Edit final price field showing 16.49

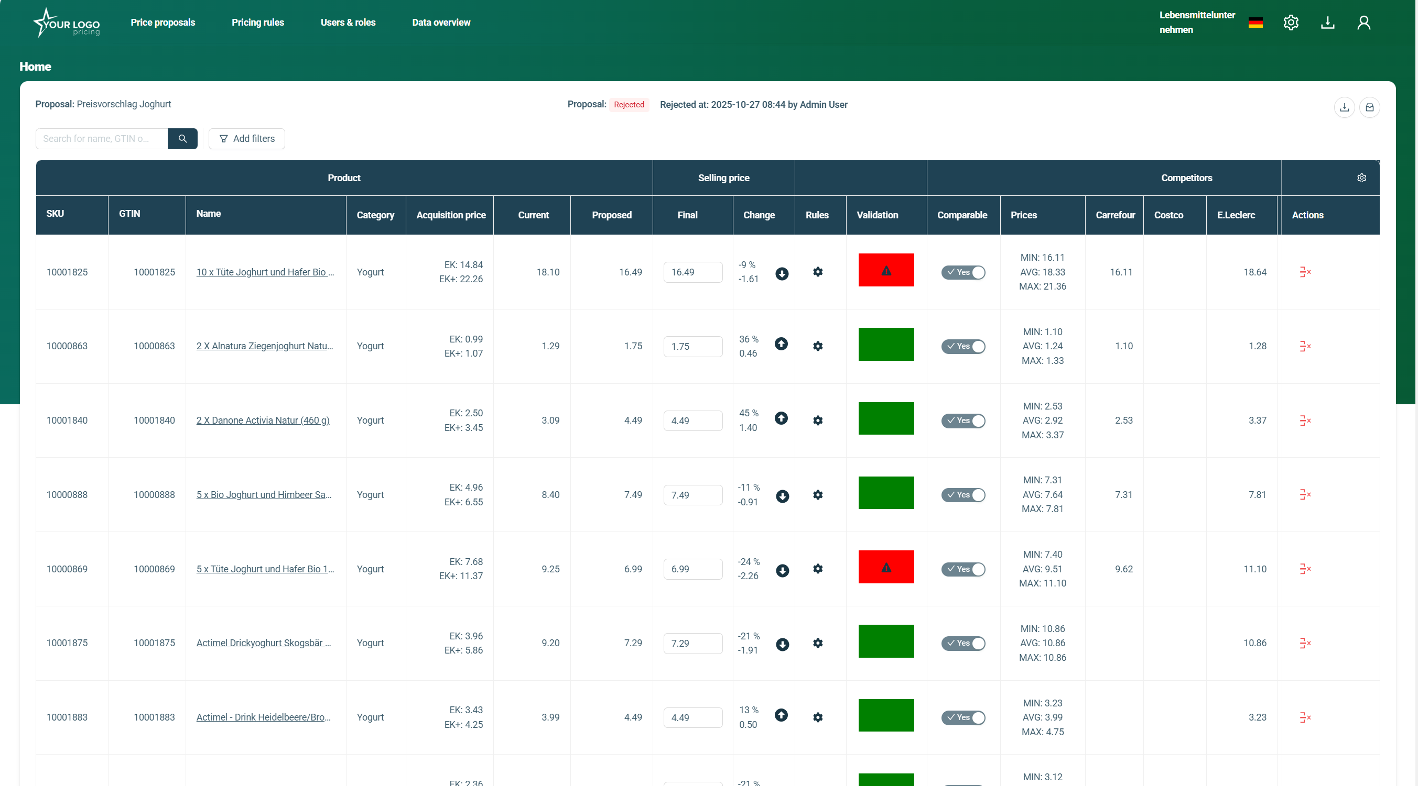point(693,272)
